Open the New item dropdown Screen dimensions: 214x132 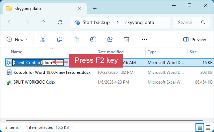tap(17, 39)
